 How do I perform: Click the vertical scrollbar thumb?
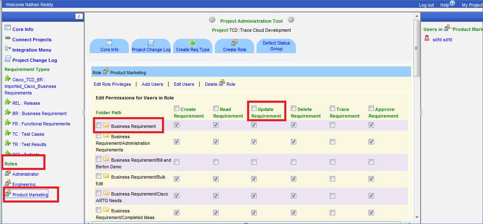pos(417,48)
